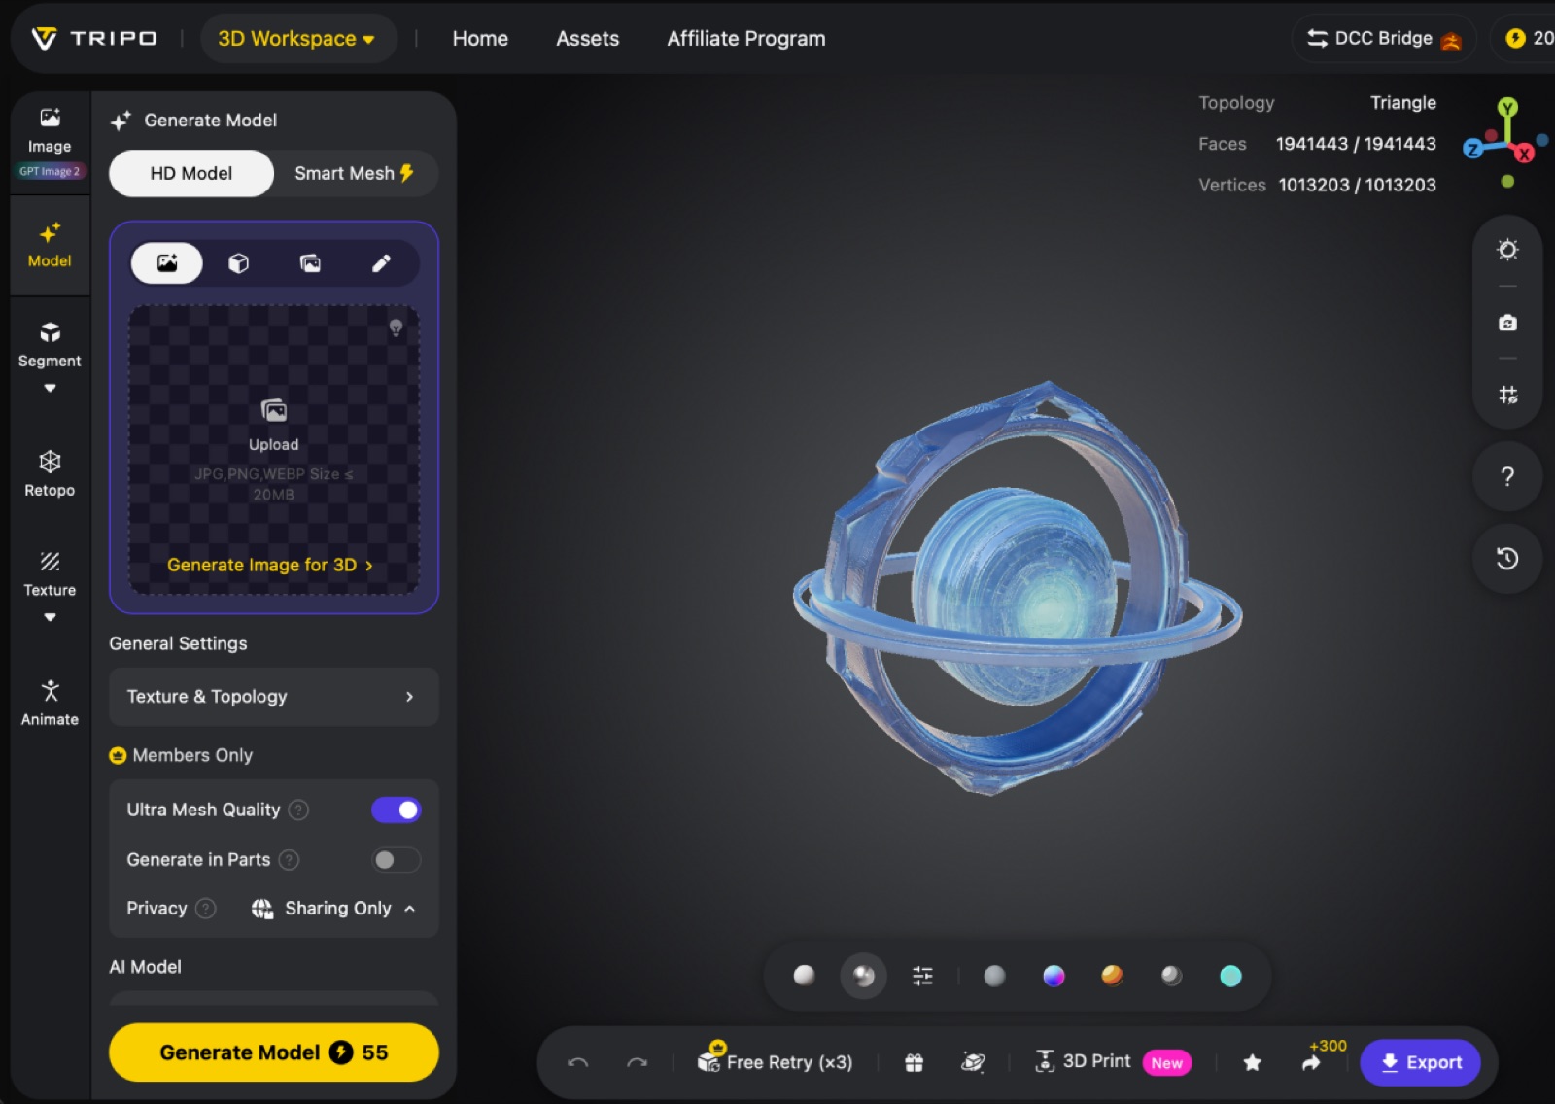Viewport: 1555px width, 1104px height.
Task: Select the pencil text prompt mode icon
Action: click(381, 263)
